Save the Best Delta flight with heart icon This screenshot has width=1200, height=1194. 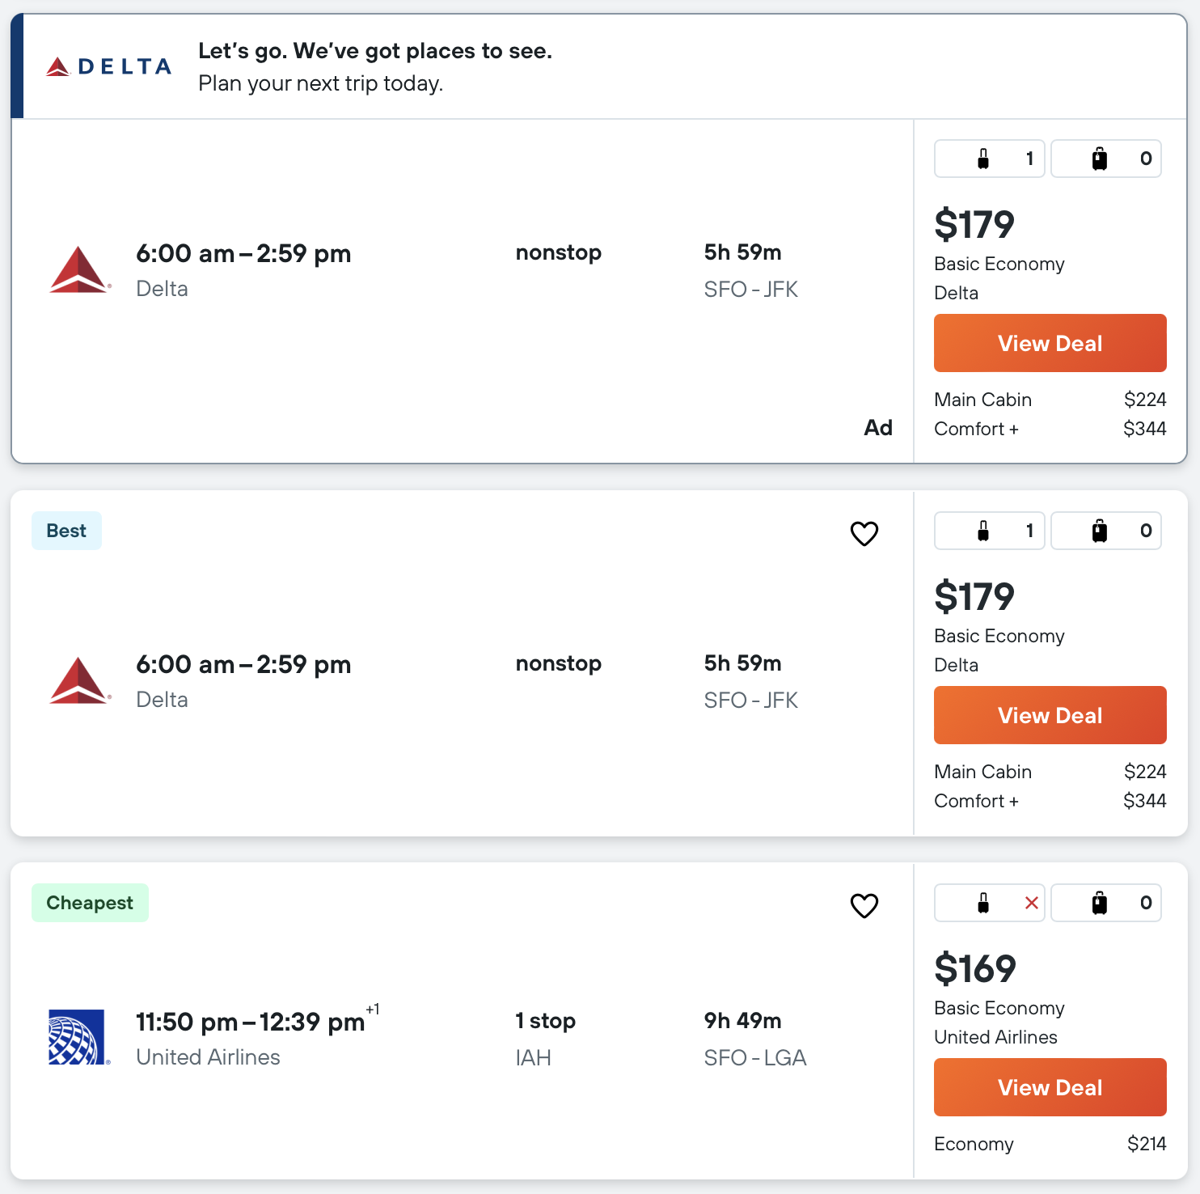click(864, 533)
